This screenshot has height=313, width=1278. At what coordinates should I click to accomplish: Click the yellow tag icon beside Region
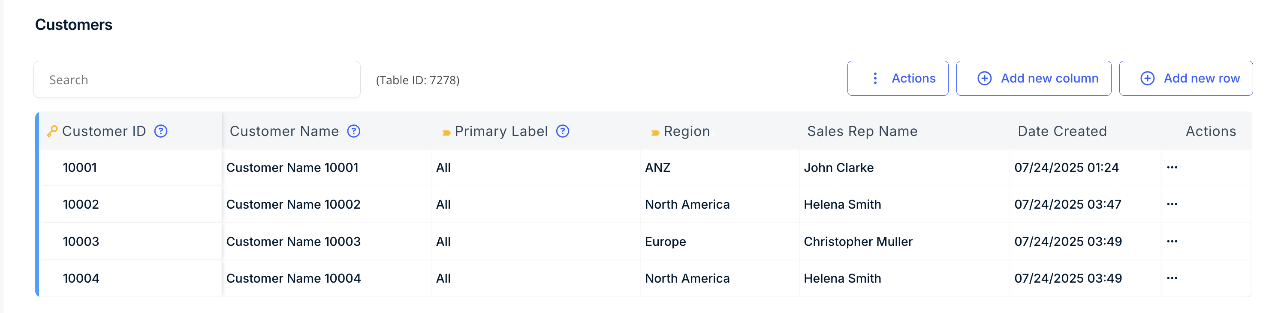[655, 133]
